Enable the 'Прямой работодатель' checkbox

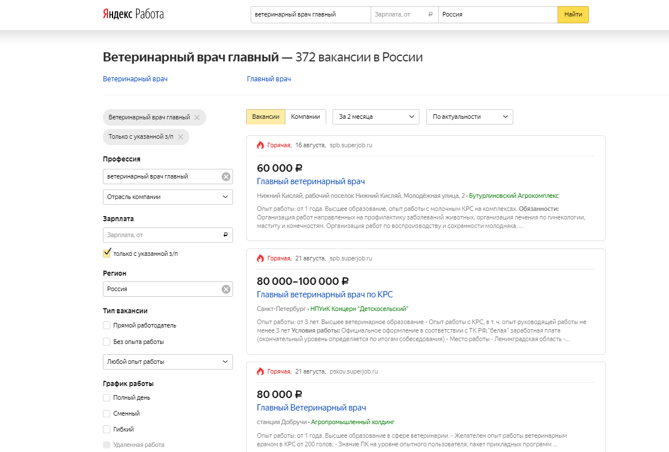tap(107, 325)
